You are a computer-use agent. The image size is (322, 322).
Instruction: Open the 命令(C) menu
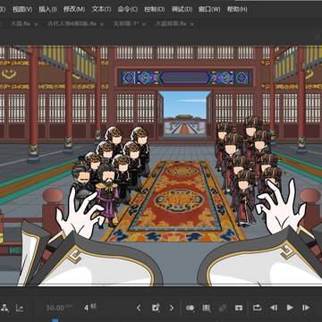coord(128,9)
